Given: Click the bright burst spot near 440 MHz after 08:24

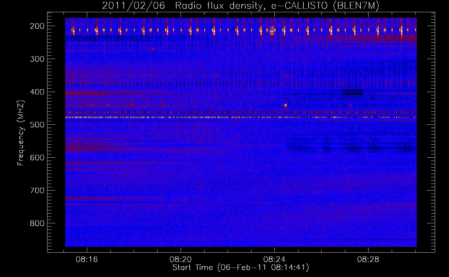Looking at the screenshot, I should [285, 105].
